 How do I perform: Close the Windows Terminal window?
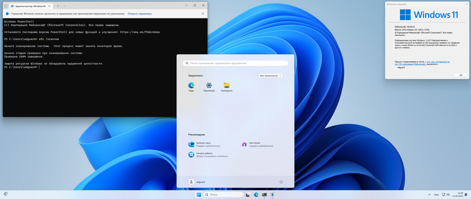point(203,6)
